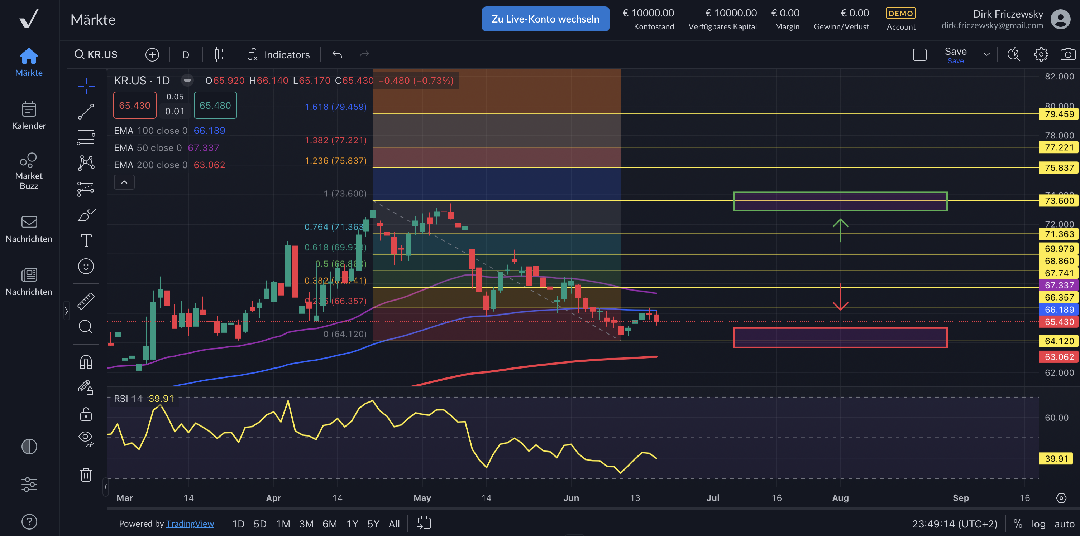Select the trend line drawing tool
The image size is (1080, 536).
[86, 112]
